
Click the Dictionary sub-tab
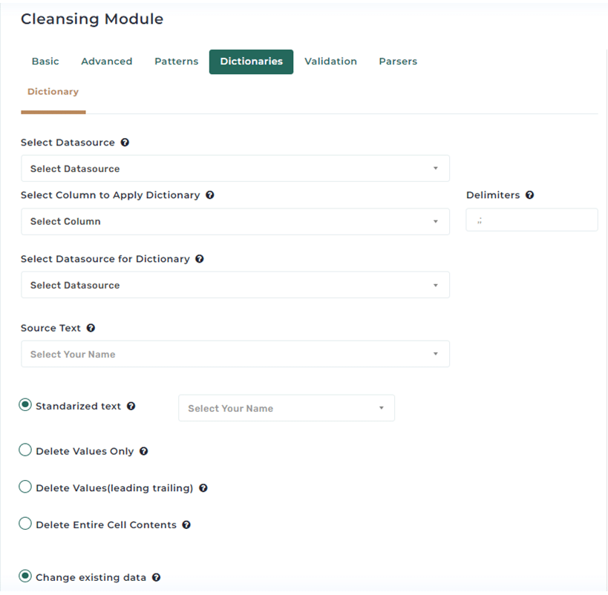(x=53, y=92)
